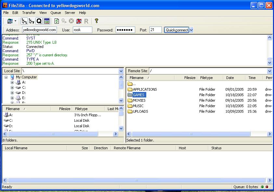The height and width of the screenshot is (192, 274).
Task: Sort remote list by Filetype column
Action: tap(210, 78)
